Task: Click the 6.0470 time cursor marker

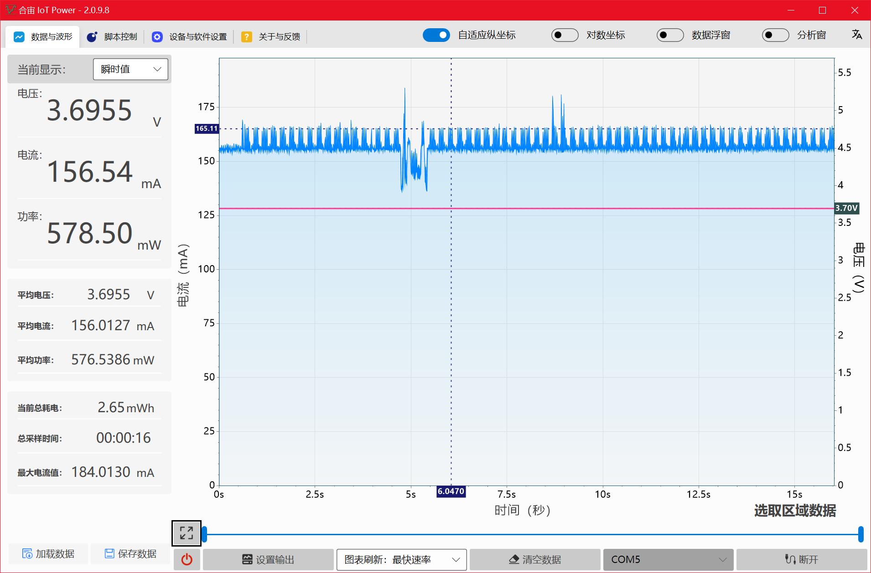Action: pos(451,492)
